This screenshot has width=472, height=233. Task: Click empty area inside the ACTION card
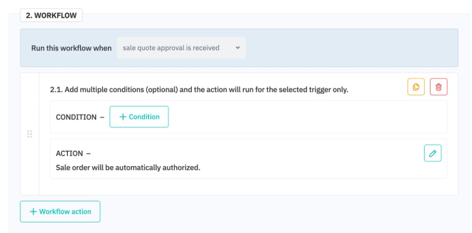tap(304, 159)
